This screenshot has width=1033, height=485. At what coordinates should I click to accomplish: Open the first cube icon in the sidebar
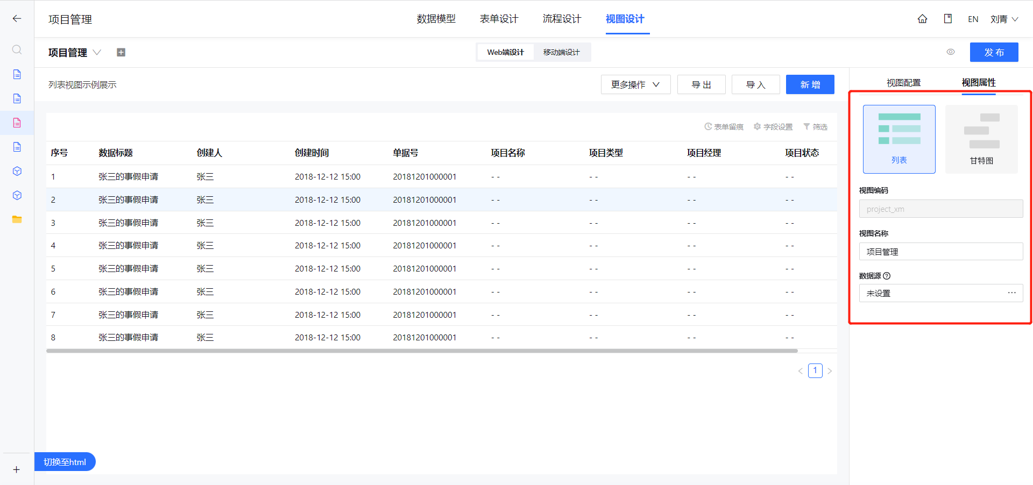(17, 171)
